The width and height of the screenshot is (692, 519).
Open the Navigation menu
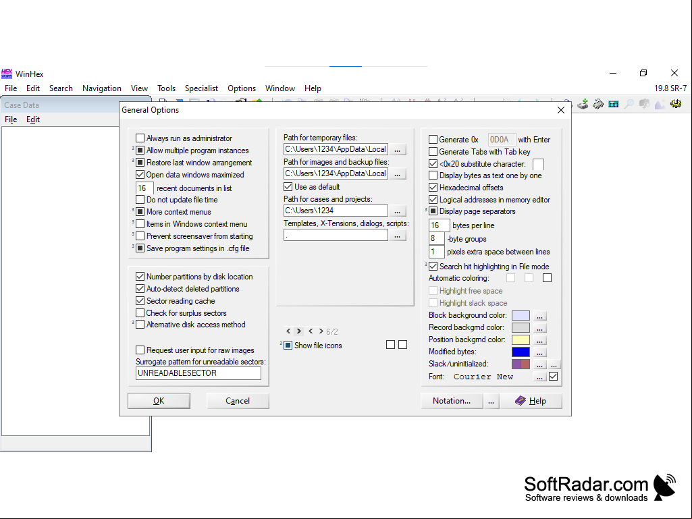[x=101, y=88]
